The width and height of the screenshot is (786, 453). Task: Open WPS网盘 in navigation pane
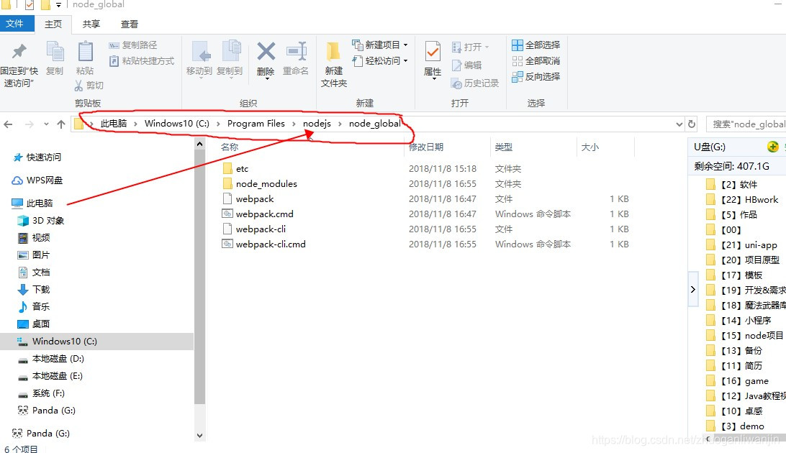38,180
